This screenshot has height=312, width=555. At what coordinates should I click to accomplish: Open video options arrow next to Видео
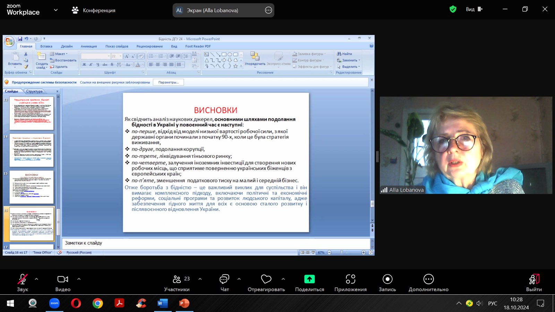point(79,279)
